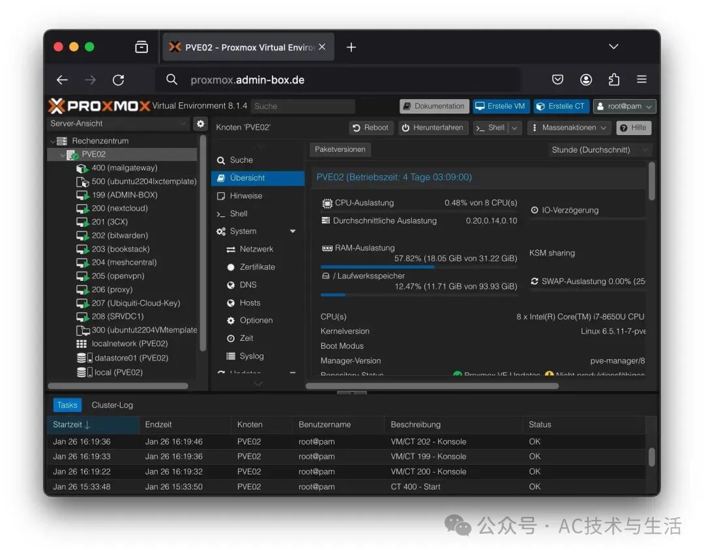Screen dimensions: 704x554
Task: Expand the Shell button dropdown arrow
Action: pos(514,128)
